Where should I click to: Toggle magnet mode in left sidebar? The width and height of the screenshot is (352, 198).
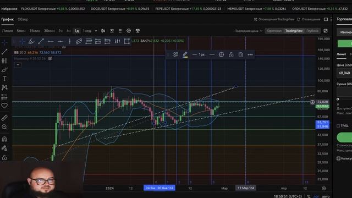point(4,139)
